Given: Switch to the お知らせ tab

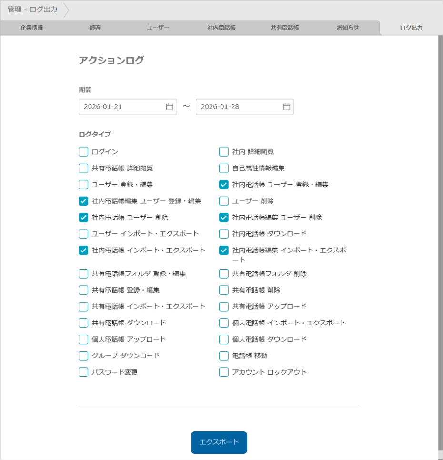Looking at the screenshot, I should pyautogui.click(x=348, y=28).
